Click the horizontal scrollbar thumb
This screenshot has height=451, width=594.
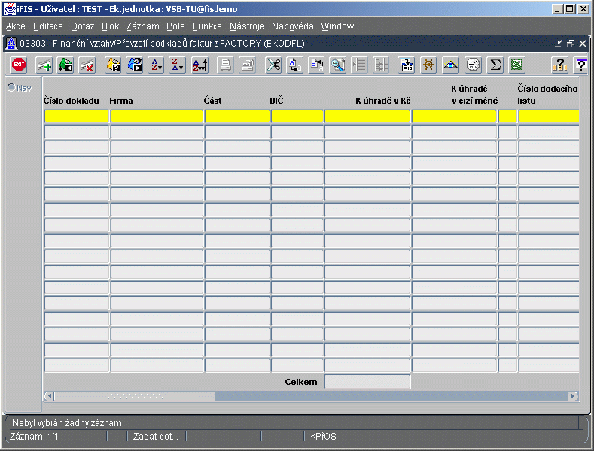coord(135,396)
